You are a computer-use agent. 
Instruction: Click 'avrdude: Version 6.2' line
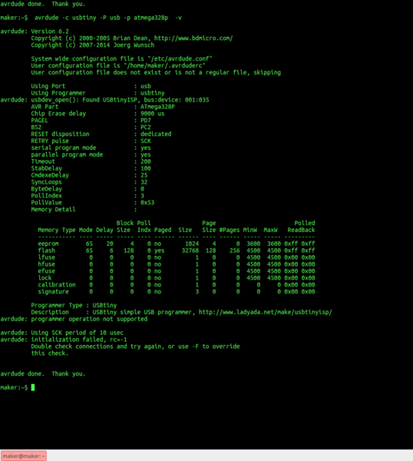[x=35, y=32]
